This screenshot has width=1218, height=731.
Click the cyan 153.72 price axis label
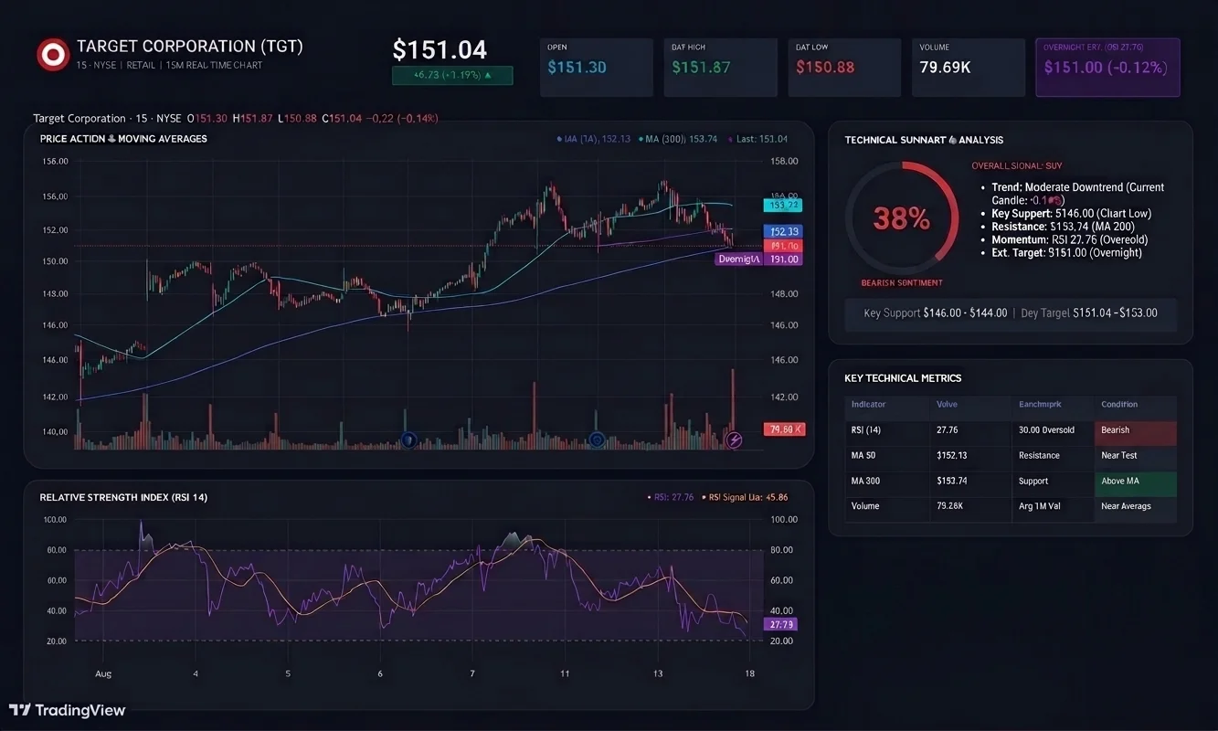click(784, 206)
